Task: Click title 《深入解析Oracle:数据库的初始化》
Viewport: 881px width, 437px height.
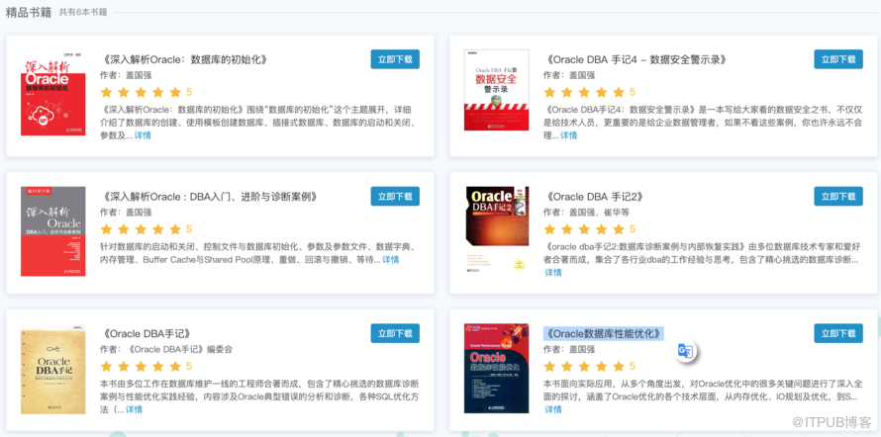Action: [184, 60]
